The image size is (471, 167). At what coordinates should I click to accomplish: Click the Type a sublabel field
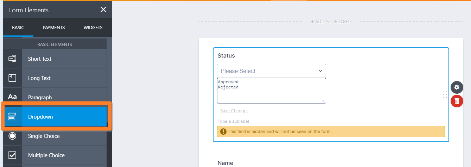234,121
